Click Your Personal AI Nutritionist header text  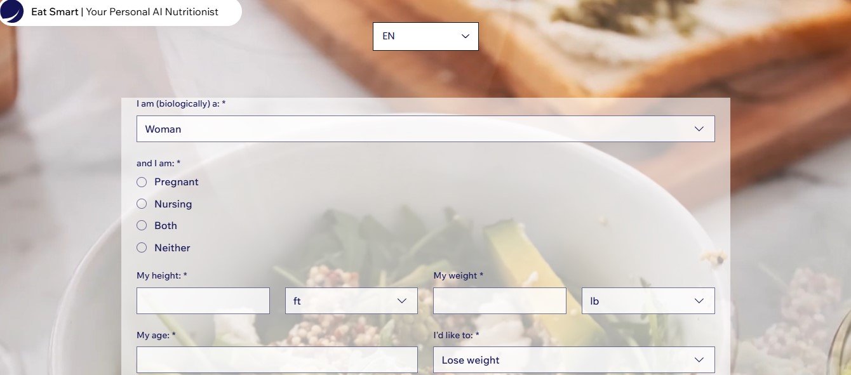click(152, 12)
